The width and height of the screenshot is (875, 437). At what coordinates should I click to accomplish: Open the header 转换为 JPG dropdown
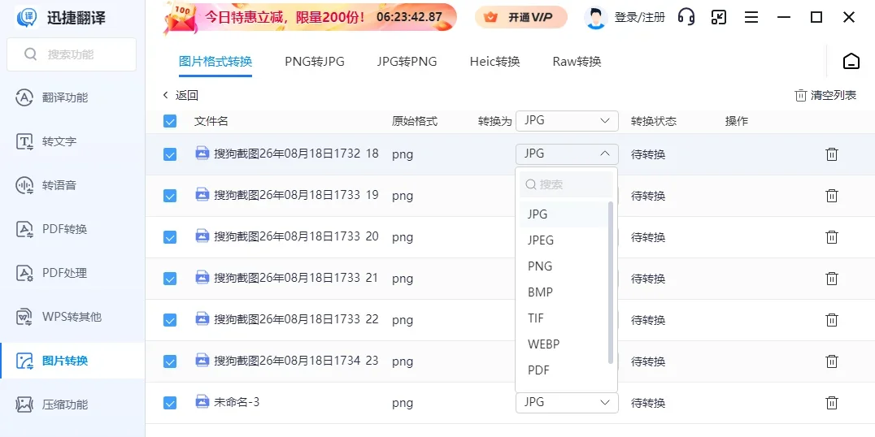[x=567, y=121]
